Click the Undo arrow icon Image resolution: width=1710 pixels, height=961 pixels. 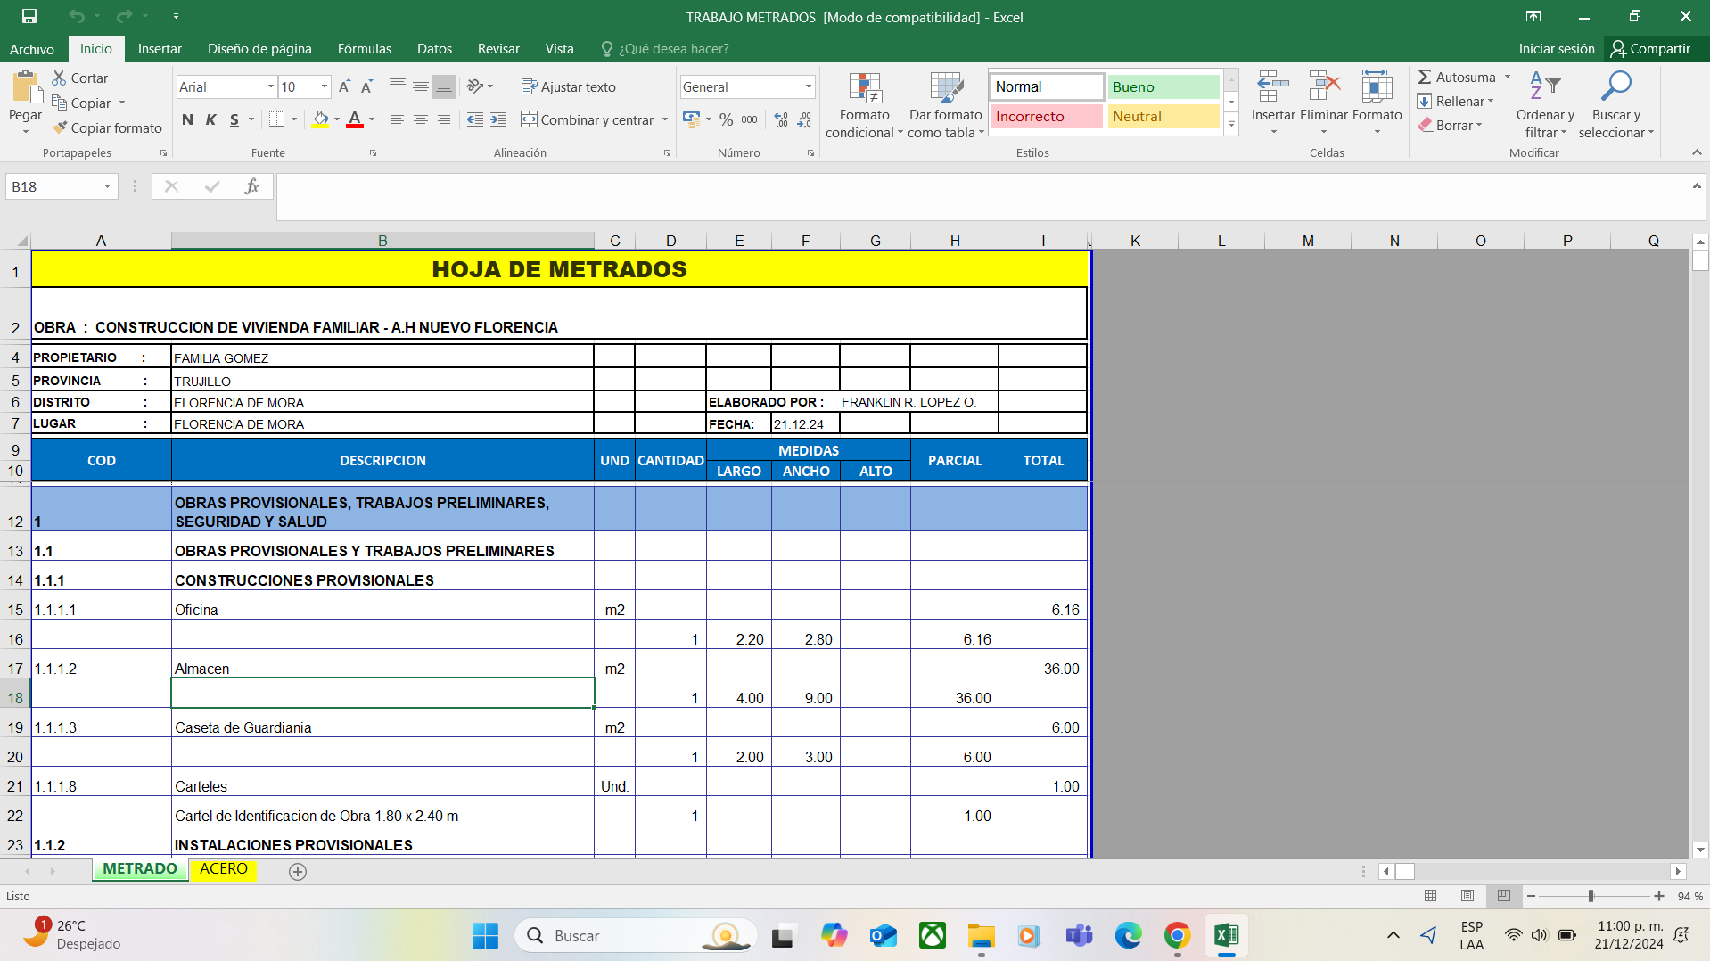(77, 16)
